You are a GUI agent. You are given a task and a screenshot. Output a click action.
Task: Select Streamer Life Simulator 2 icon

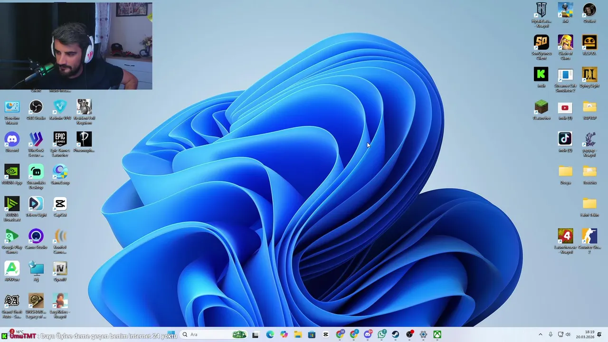coord(565,80)
